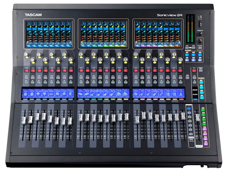Screen dimensions: 229x171
Task: Activate the SENDS ON FADER button
Action: pyautogui.click(x=201, y=70)
